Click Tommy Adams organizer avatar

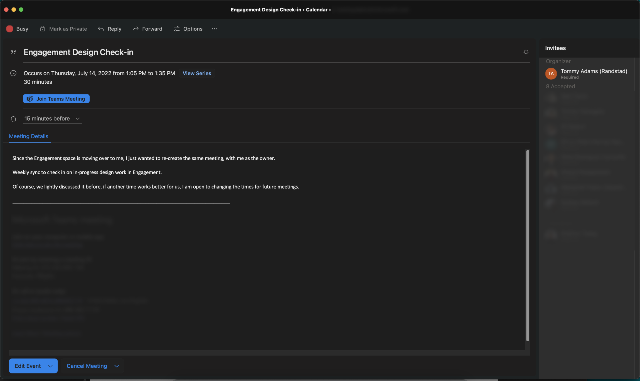point(551,74)
